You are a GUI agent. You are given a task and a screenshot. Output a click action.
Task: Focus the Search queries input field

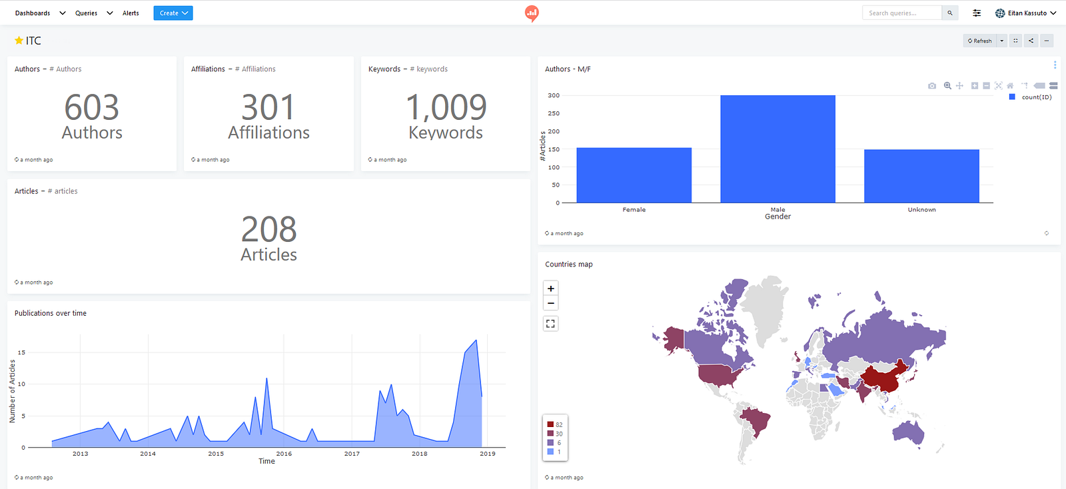coord(902,13)
